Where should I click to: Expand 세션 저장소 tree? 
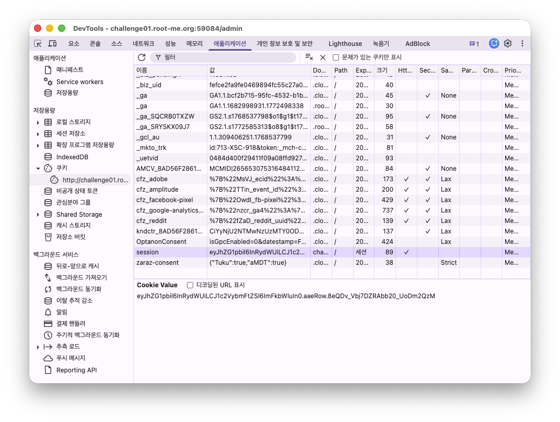tap(38, 134)
